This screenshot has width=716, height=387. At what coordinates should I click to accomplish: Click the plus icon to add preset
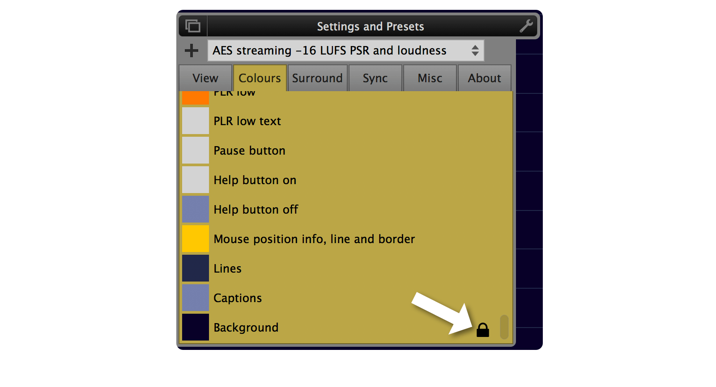(x=192, y=50)
